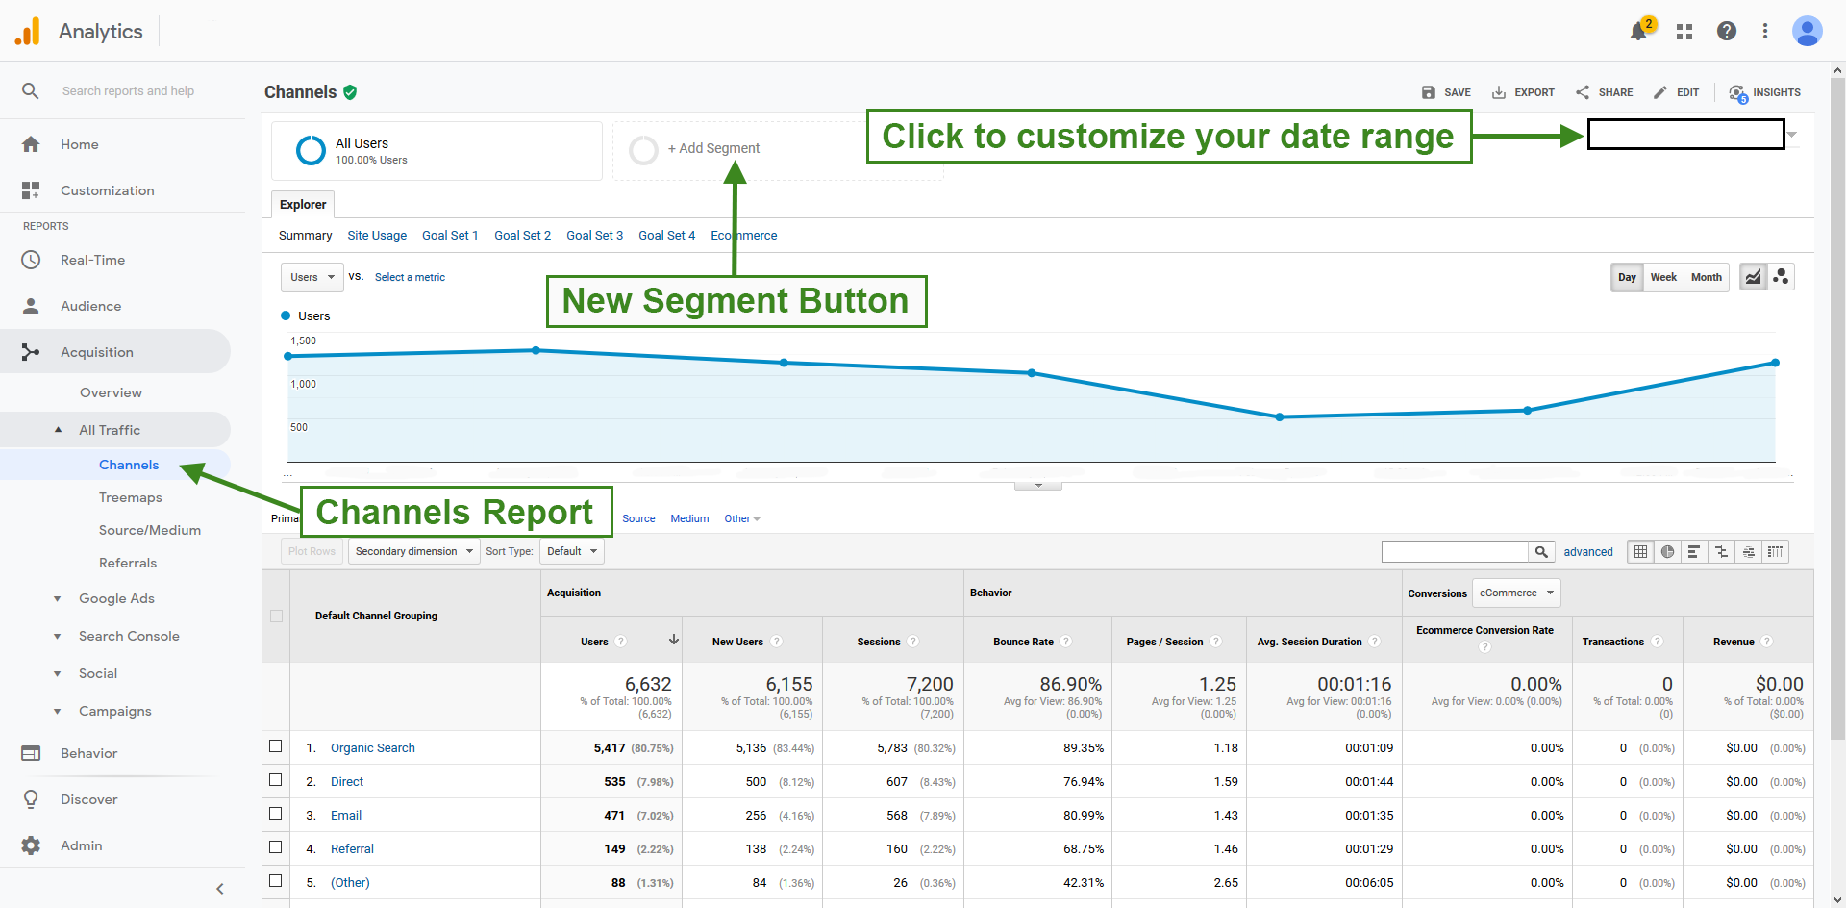This screenshot has height=908, width=1846.
Task: Check the checkbox next to Organic Search
Action: tap(276, 746)
